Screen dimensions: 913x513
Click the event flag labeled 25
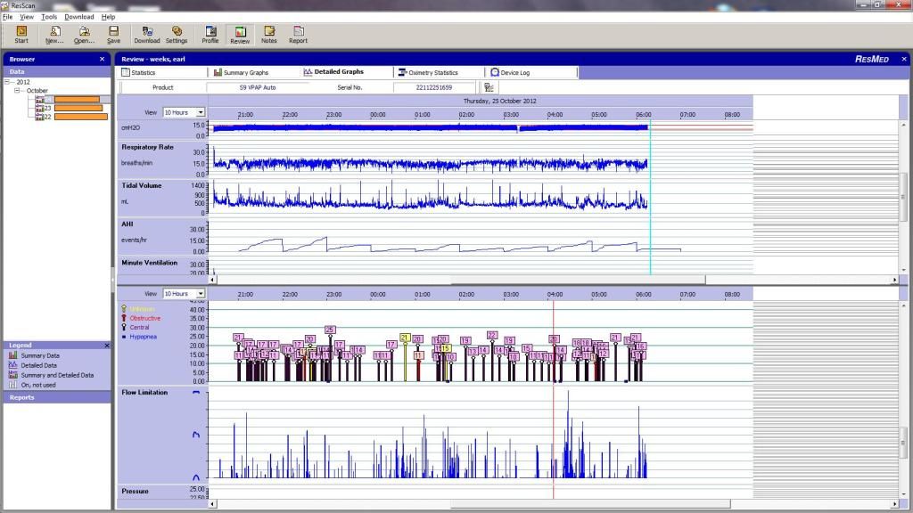330,330
